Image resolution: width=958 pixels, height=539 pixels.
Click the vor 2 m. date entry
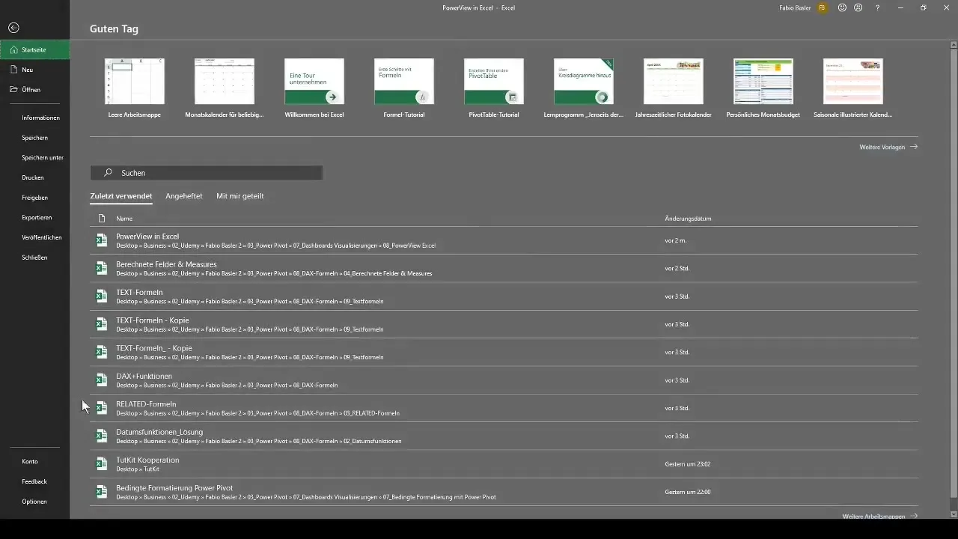click(x=676, y=241)
